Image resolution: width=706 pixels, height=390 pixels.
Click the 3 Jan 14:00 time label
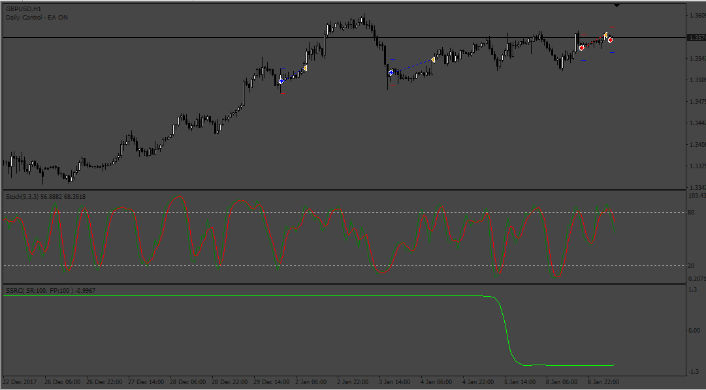point(395,382)
